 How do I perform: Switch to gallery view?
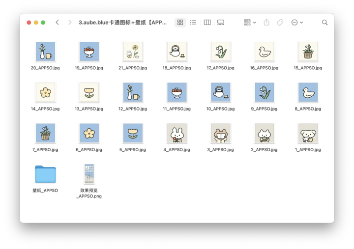coord(221,23)
